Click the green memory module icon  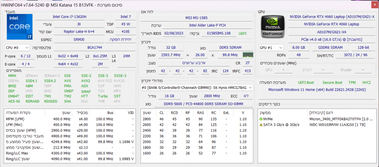pyautogui.click(x=248, y=55)
